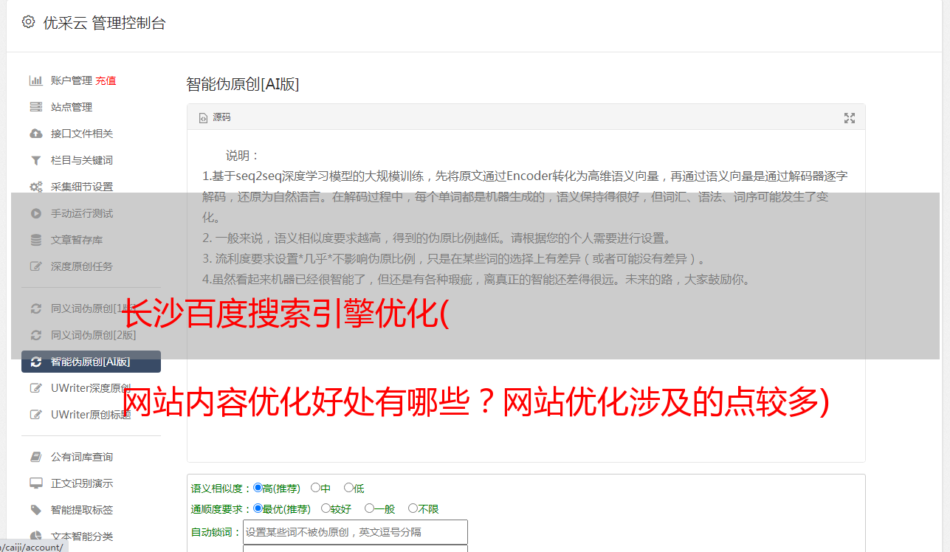Open UWriter原创标题 in sidebar
The height and width of the screenshot is (552, 950).
pos(91,415)
